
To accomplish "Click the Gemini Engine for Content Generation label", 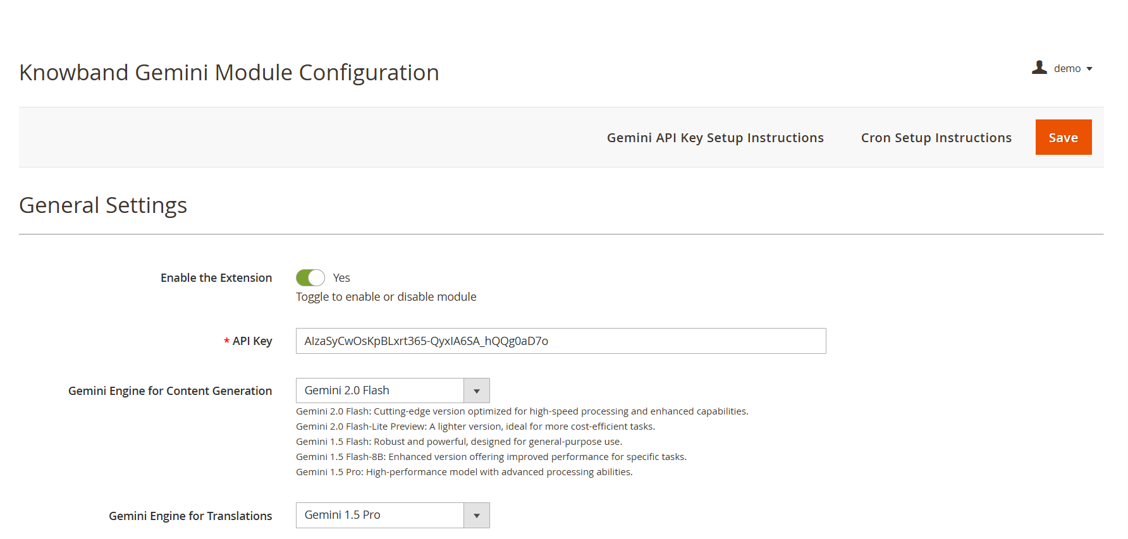I will 170,391.
